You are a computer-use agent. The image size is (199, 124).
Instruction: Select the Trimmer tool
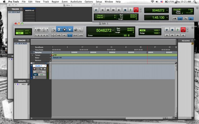click(x=59, y=29)
